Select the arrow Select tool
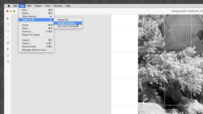Viewport: 203px width, 114px height. (8, 19)
